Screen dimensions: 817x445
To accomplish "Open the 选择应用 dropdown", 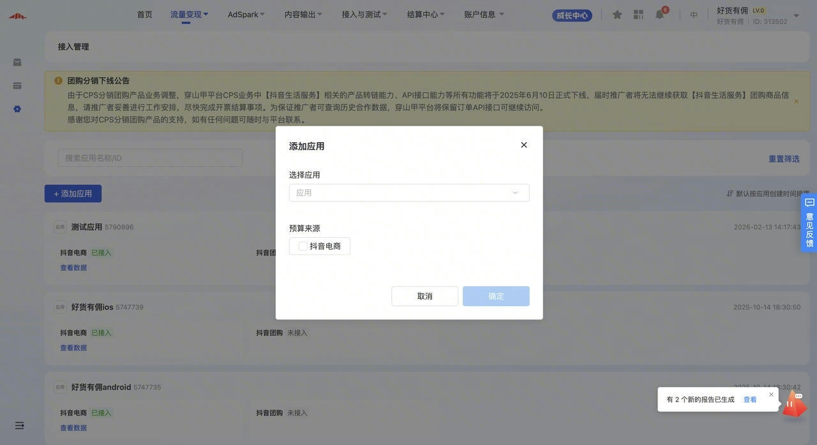I will coord(408,193).
